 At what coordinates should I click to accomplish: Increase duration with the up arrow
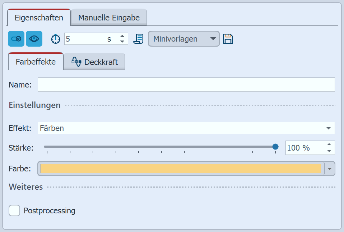click(122, 36)
